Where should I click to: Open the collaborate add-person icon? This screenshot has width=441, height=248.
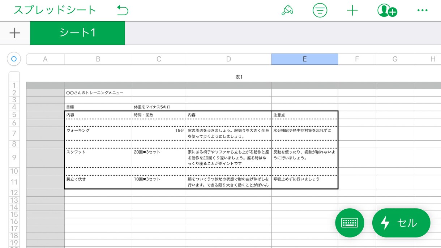(387, 10)
